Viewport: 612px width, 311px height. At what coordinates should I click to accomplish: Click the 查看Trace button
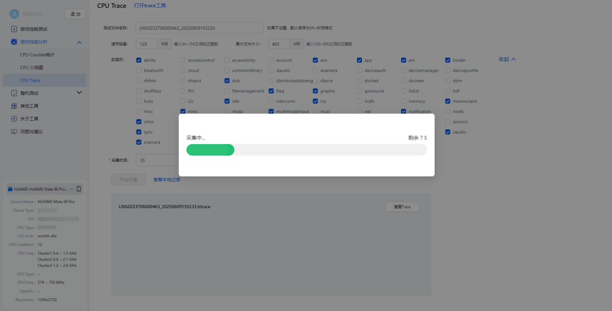pos(402,207)
